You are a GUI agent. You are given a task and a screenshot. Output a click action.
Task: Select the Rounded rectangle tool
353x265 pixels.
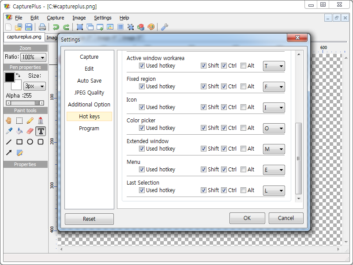click(41, 142)
